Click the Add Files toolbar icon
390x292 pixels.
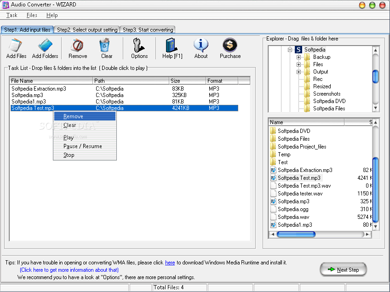pyautogui.click(x=16, y=48)
